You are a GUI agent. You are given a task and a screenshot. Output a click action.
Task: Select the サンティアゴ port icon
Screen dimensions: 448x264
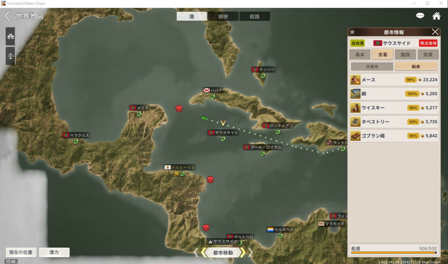(278, 132)
